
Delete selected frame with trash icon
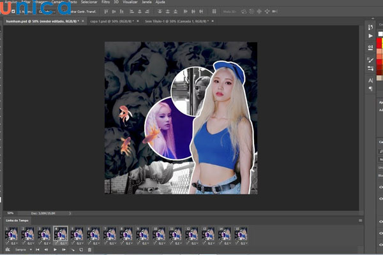pyautogui.click(x=89, y=250)
